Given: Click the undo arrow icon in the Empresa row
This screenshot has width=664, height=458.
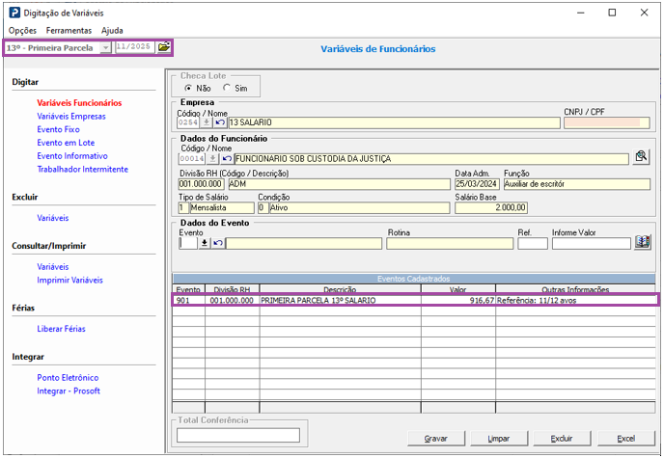Looking at the screenshot, I should coord(220,122).
